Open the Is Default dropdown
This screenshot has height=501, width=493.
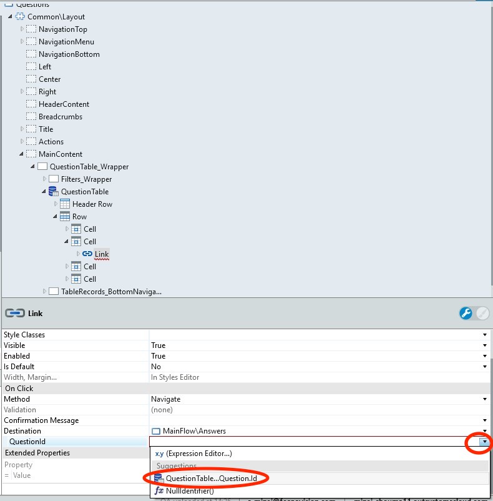point(485,367)
